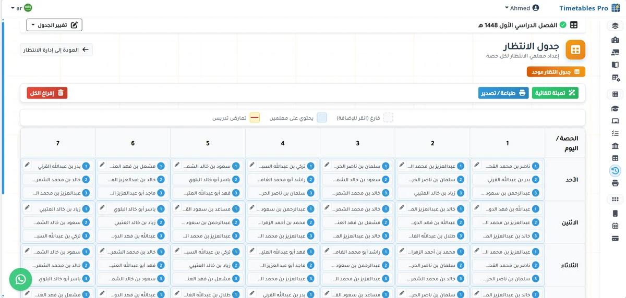This screenshot has width=626, height=298.
Task: Edit waiting teachers for الاثنين period 3
Action: click(327, 207)
